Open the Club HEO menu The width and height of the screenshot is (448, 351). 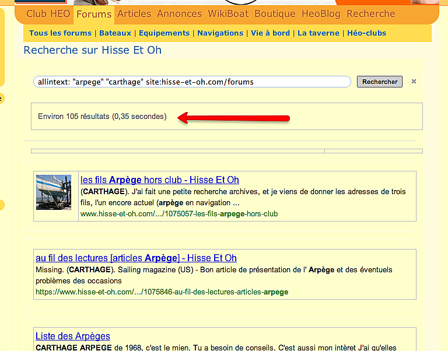[x=48, y=14]
